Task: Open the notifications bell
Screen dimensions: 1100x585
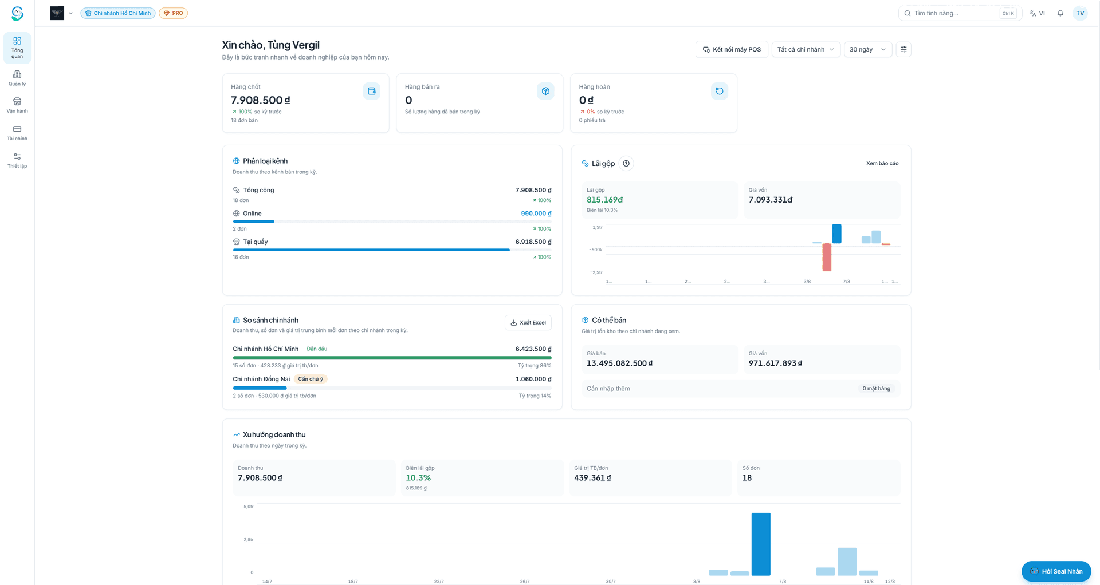Action: point(1060,13)
